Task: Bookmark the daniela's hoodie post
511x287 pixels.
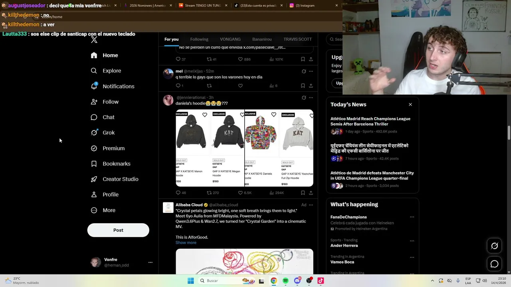Action: click(303, 193)
